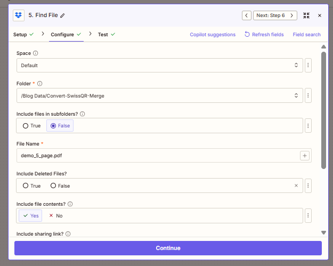
Task: Switch to the Test tab
Action: (106, 35)
